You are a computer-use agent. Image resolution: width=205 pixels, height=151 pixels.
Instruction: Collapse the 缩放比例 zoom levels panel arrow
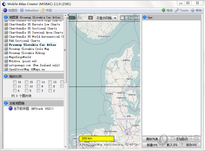6,76
